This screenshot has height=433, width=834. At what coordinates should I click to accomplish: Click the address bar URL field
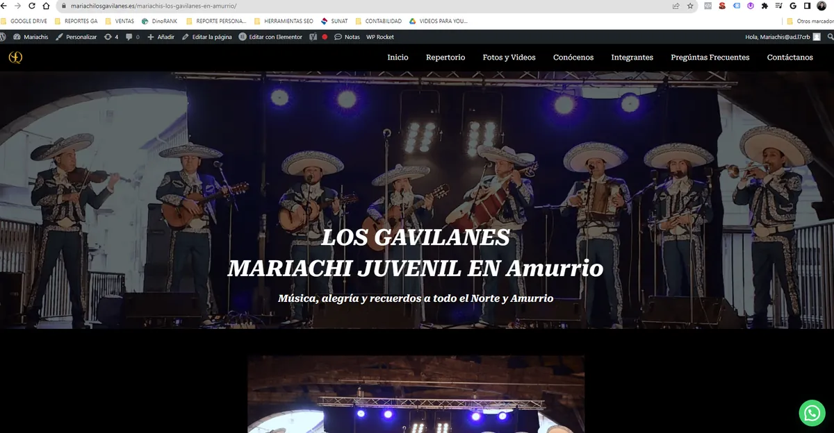(361, 6)
